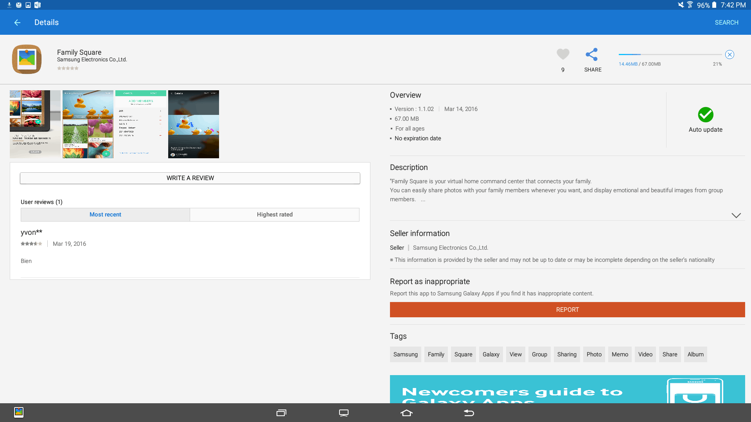This screenshot has height=422, width=751.
Task: Tap the back navigation icon
Action: click(x=469, y=413)
